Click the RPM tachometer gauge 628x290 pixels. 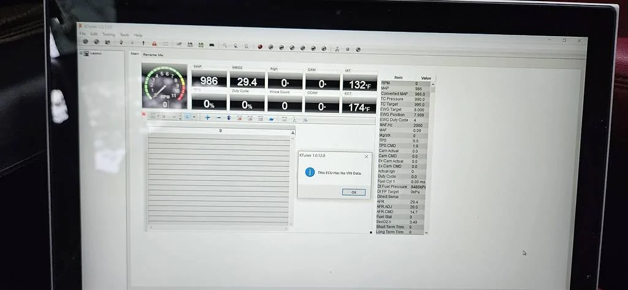click(164, 86)
